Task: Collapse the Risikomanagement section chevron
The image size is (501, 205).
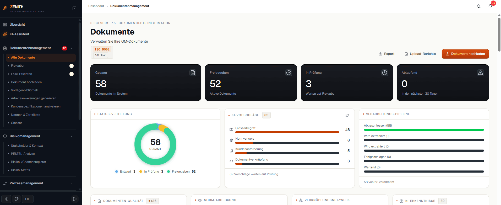Action: click(x=72, y=136)
